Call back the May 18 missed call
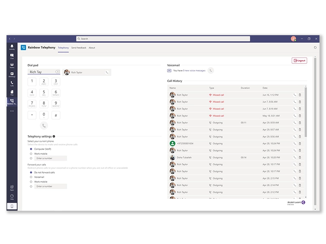The image size is (326, 244). (294, 116)
